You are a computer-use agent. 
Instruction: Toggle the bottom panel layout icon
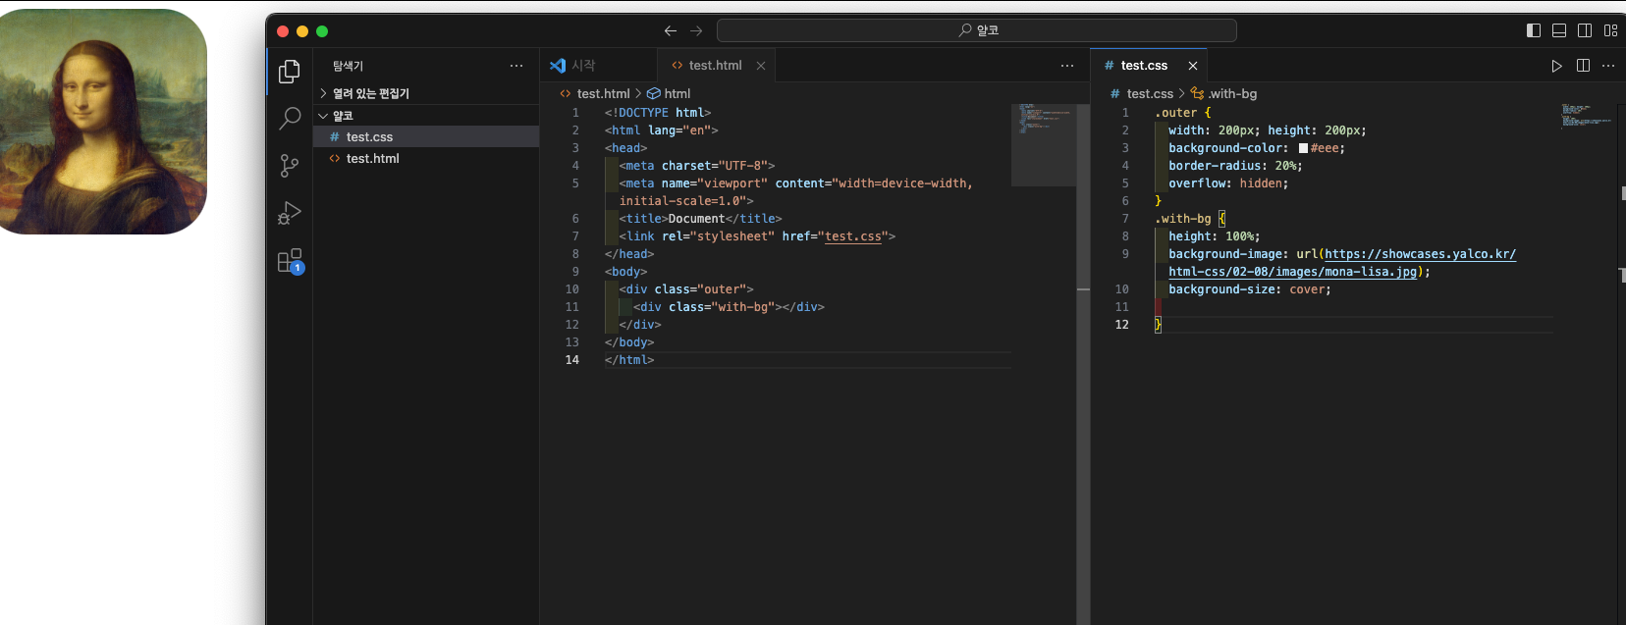pos(1559,30)
